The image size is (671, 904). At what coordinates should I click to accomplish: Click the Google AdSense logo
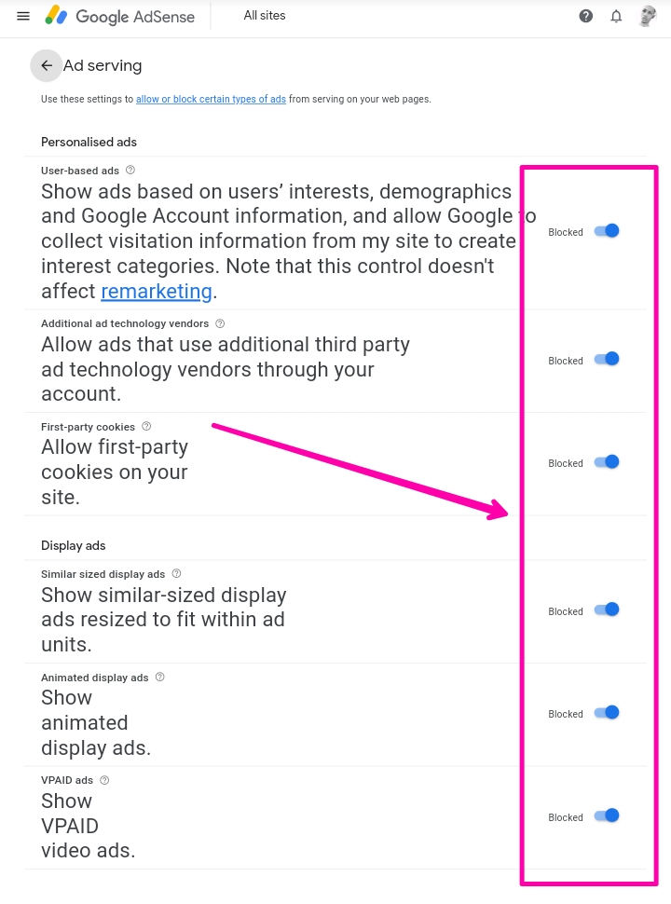[120, 16]
